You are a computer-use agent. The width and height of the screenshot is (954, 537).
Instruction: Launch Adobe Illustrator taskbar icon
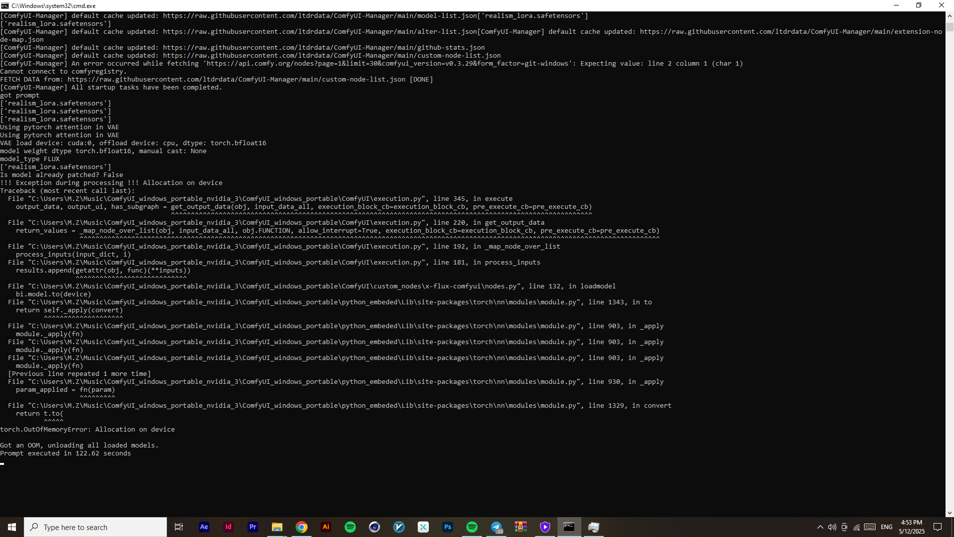pos(326,527)
